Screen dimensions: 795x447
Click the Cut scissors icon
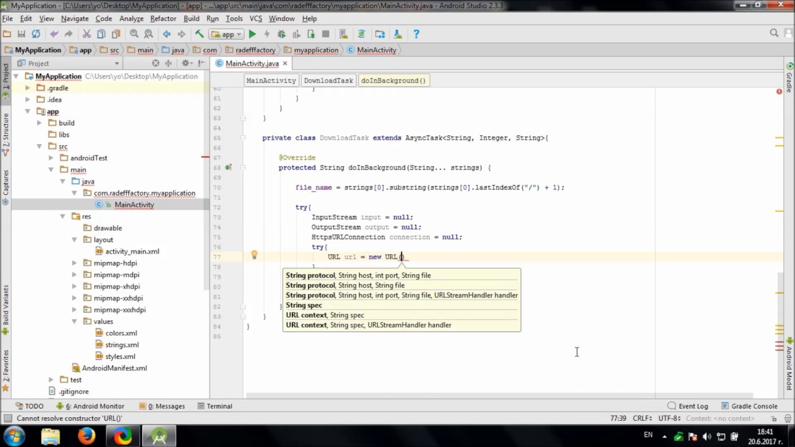pos(86,34)
